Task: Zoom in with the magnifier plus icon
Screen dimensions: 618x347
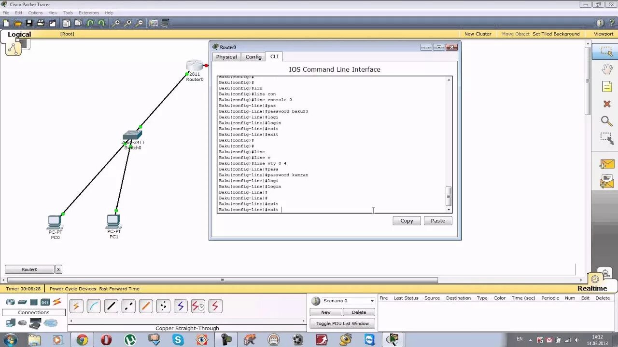Action: pos(116,23)
